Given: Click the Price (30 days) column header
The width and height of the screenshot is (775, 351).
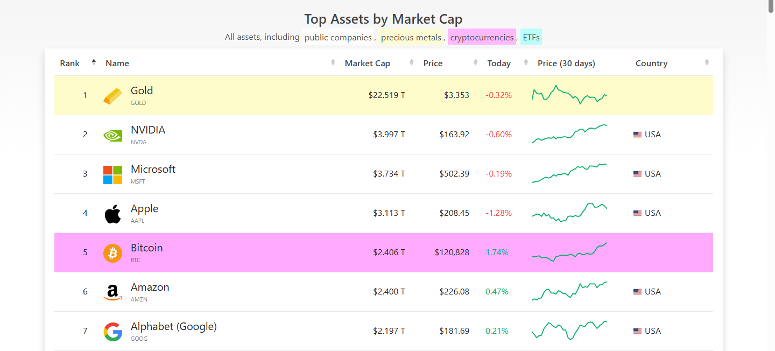Looking at the screenshot, I should click(566, 63).
